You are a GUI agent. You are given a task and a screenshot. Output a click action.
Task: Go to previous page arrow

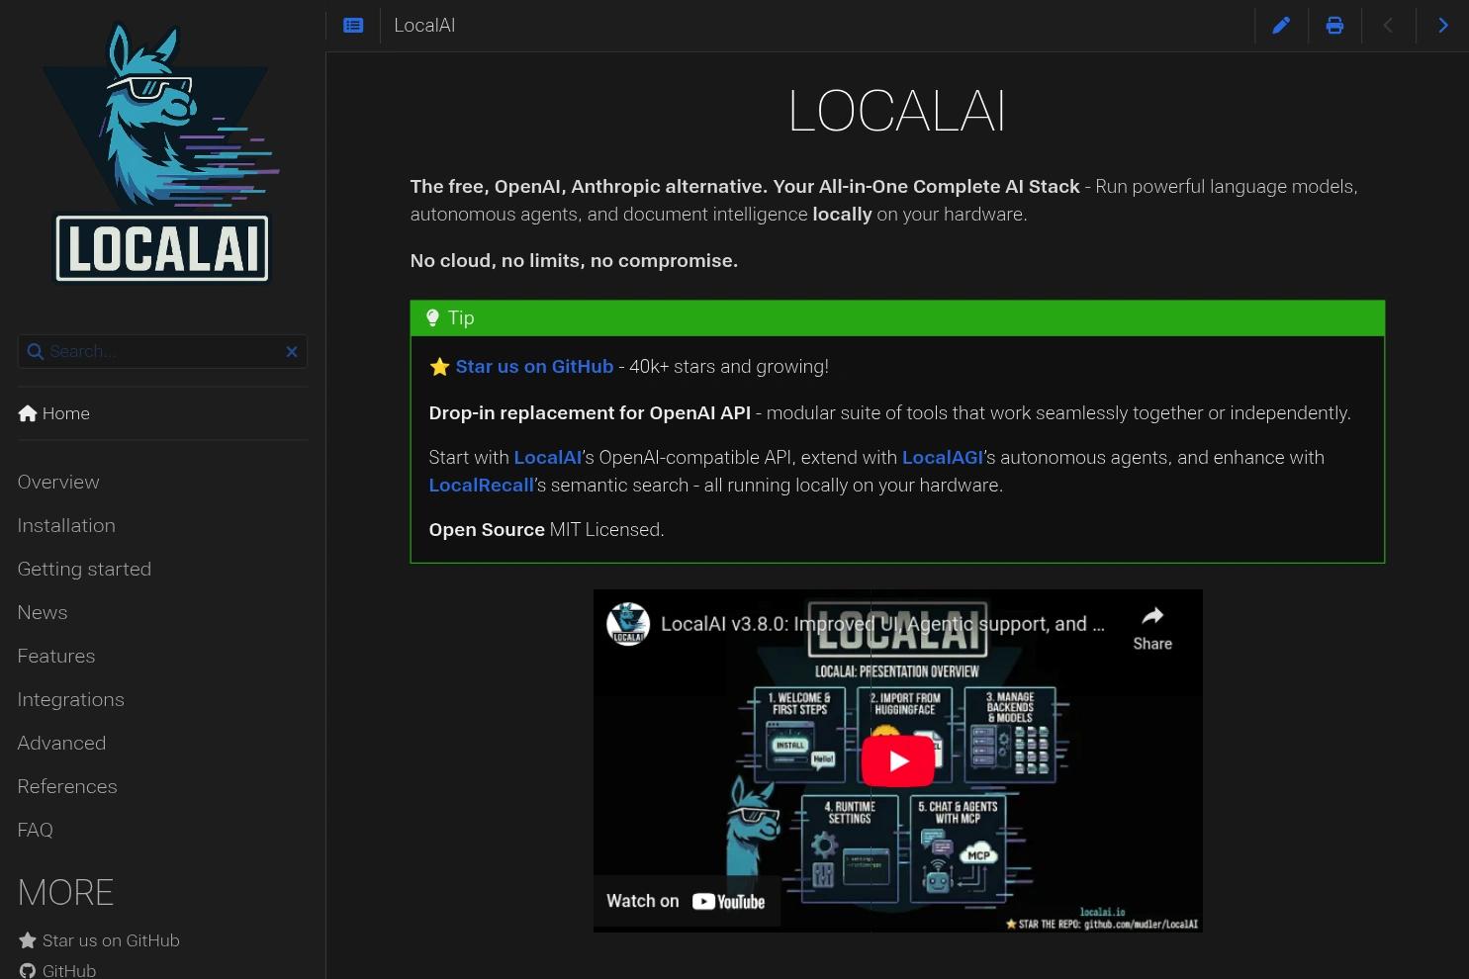(1388, 26)
